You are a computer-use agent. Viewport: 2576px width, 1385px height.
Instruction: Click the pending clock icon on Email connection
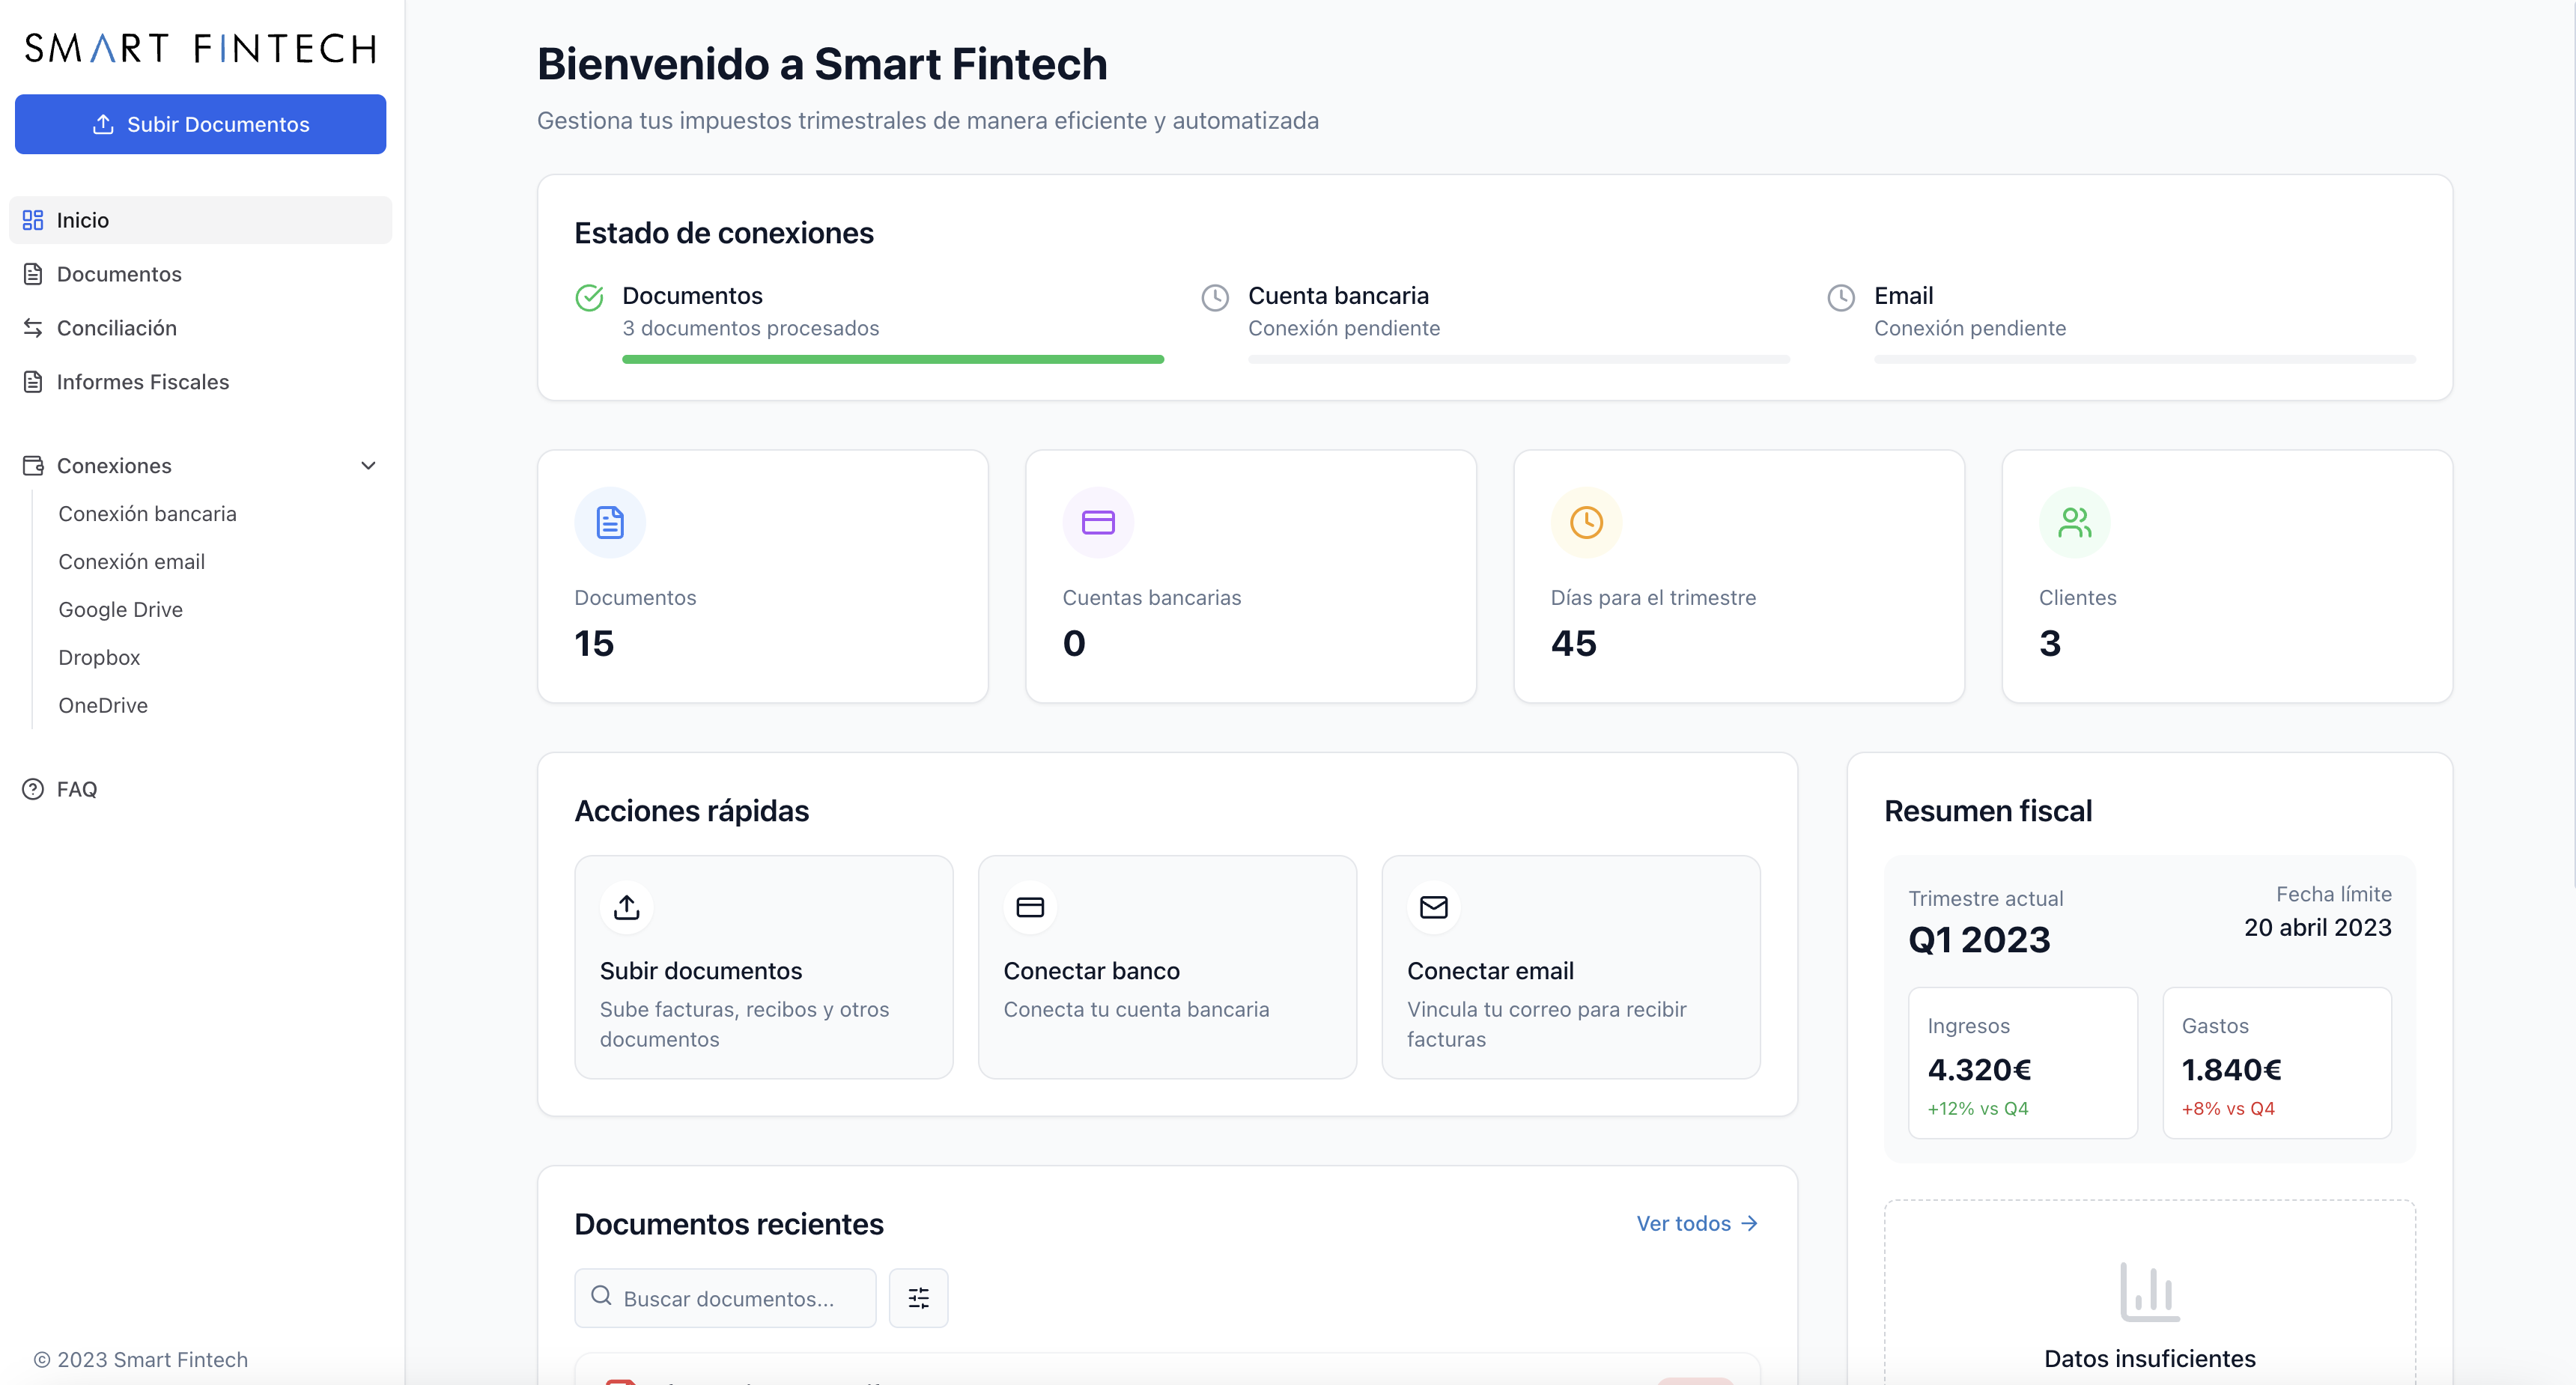(x=1841, y=297)
